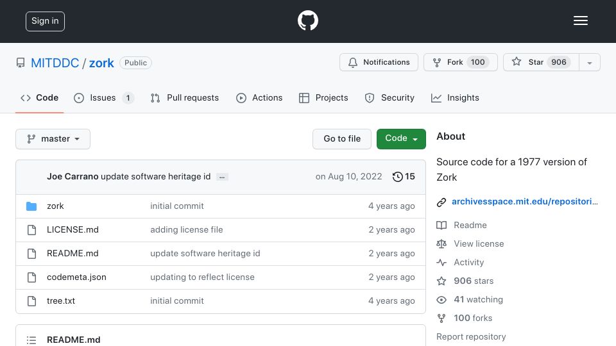This screenshot has width=616, height=346.
Task: Open the MITDDC owner link
Action: point(55,63)
